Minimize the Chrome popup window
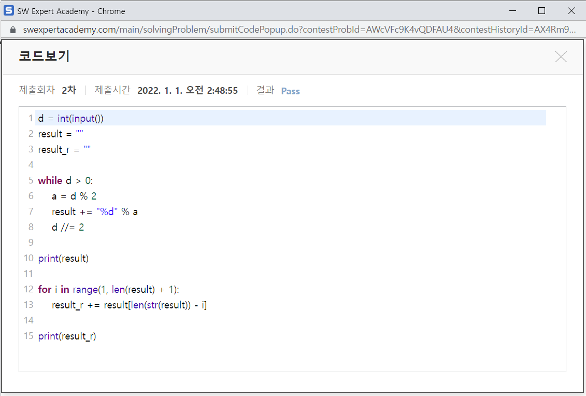 (513, 11)
